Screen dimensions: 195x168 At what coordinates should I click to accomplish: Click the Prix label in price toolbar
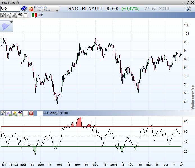coord(40,15)
